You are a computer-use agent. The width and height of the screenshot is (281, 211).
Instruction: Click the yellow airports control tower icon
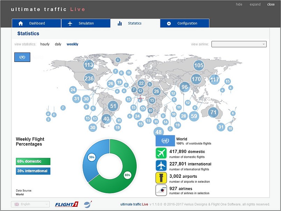point(161,178)
